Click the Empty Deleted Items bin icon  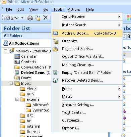coord(55,73)
